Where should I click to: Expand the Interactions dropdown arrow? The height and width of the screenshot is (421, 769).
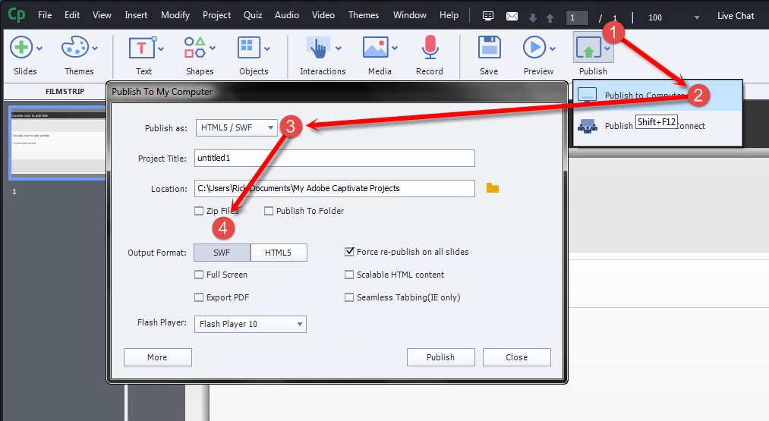(x=339, y=49)
